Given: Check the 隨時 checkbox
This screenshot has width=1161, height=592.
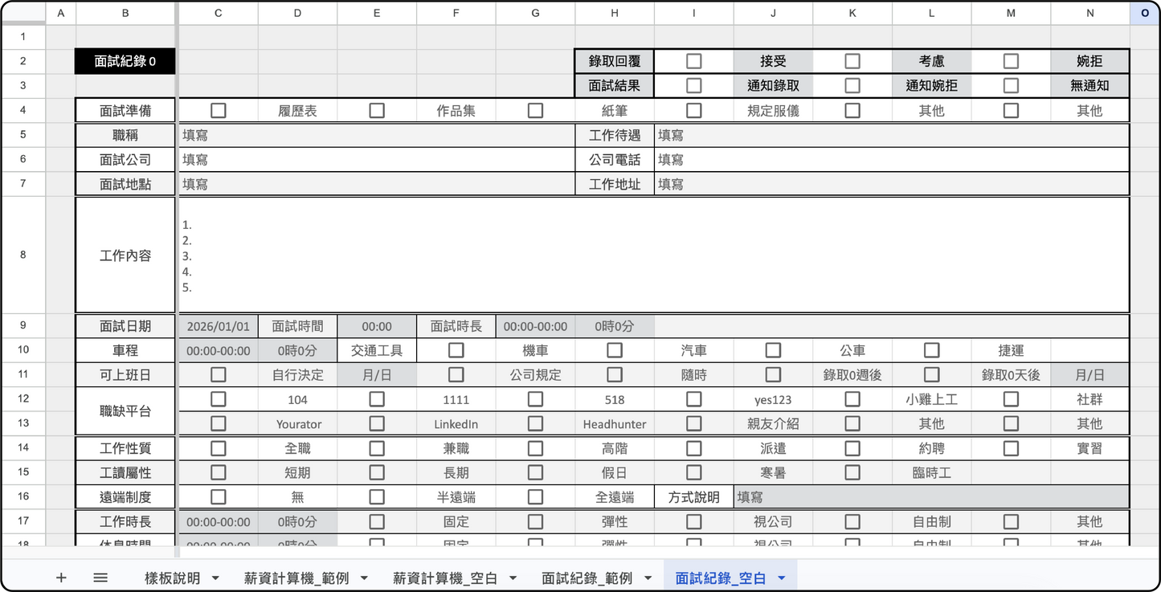Looking at the screenshot, I should (x=615, y=374).
